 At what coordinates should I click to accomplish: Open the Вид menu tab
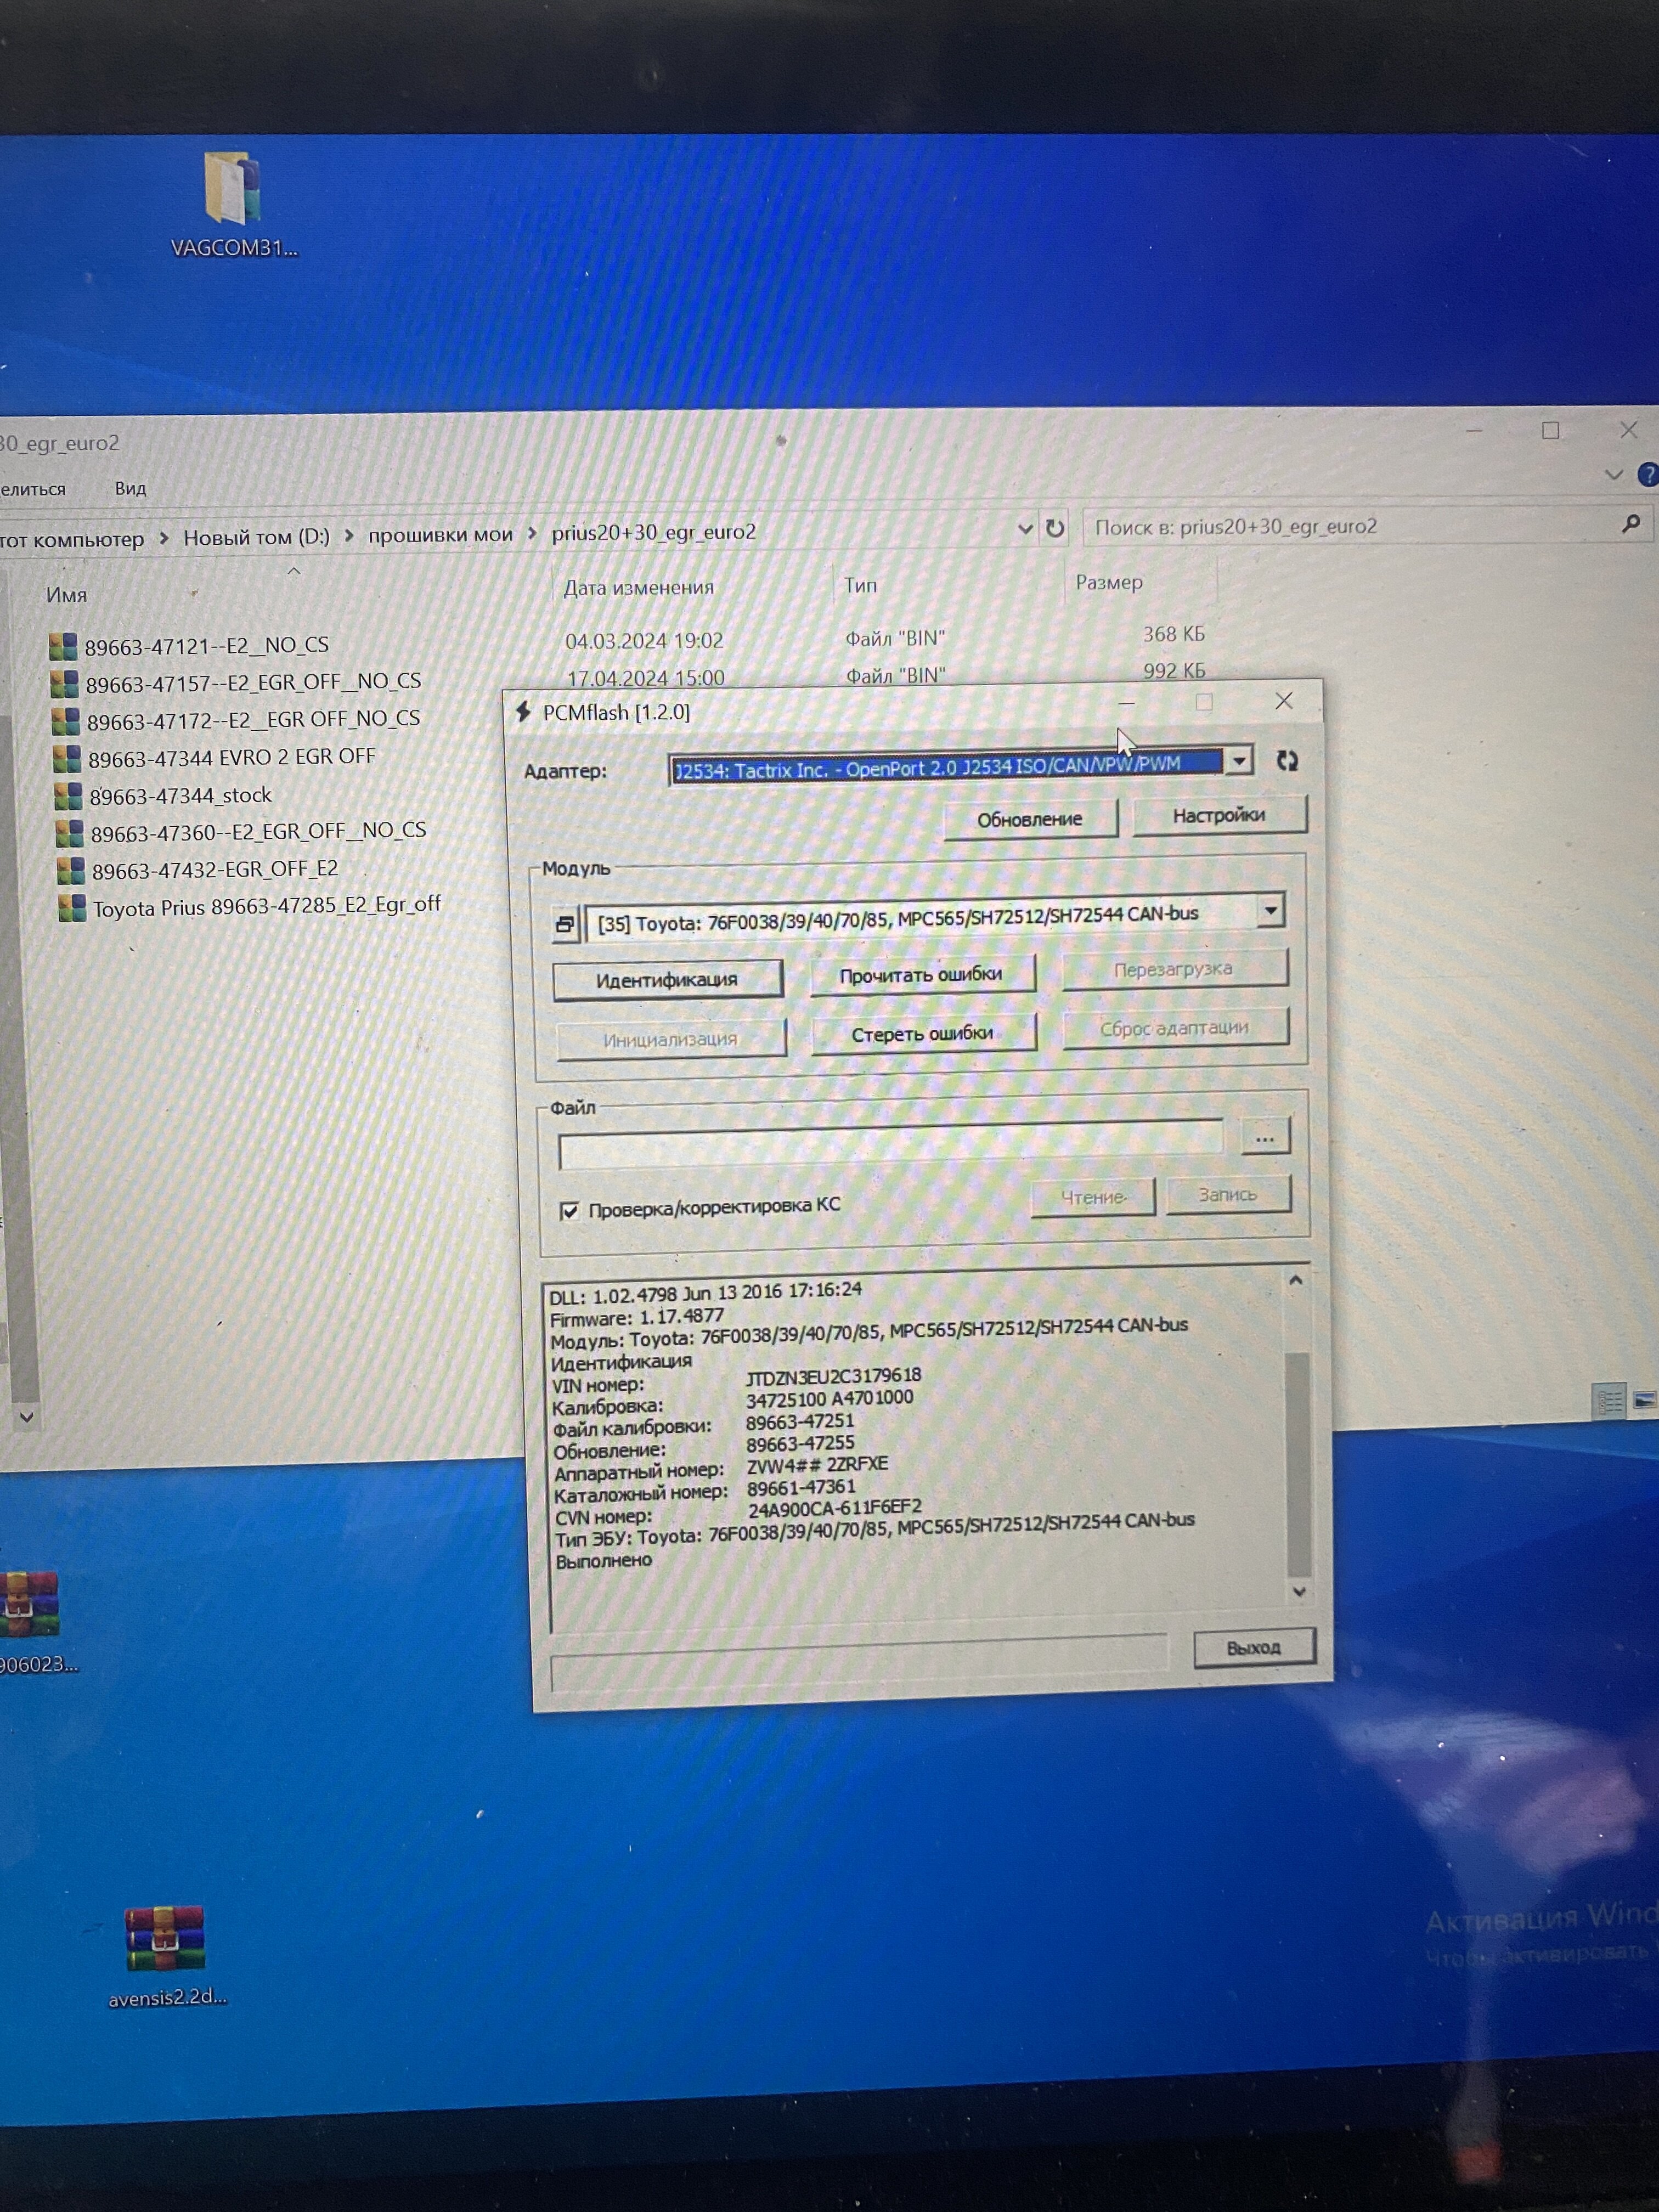coord(130,489)
